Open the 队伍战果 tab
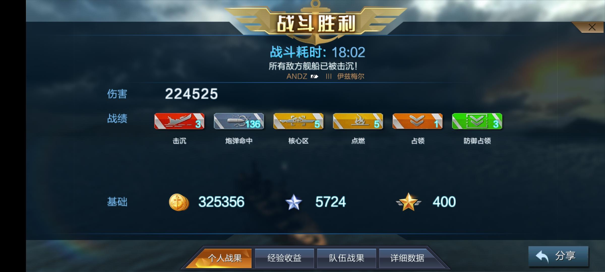605x272 pixels. [x=347, y=258]
